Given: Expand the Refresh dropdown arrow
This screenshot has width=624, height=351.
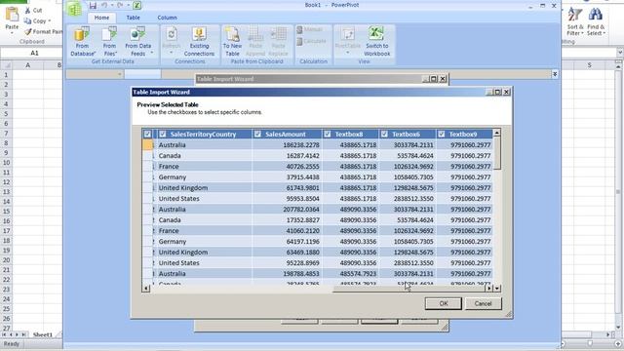Looking at the screenshot, I should point(172,53).
